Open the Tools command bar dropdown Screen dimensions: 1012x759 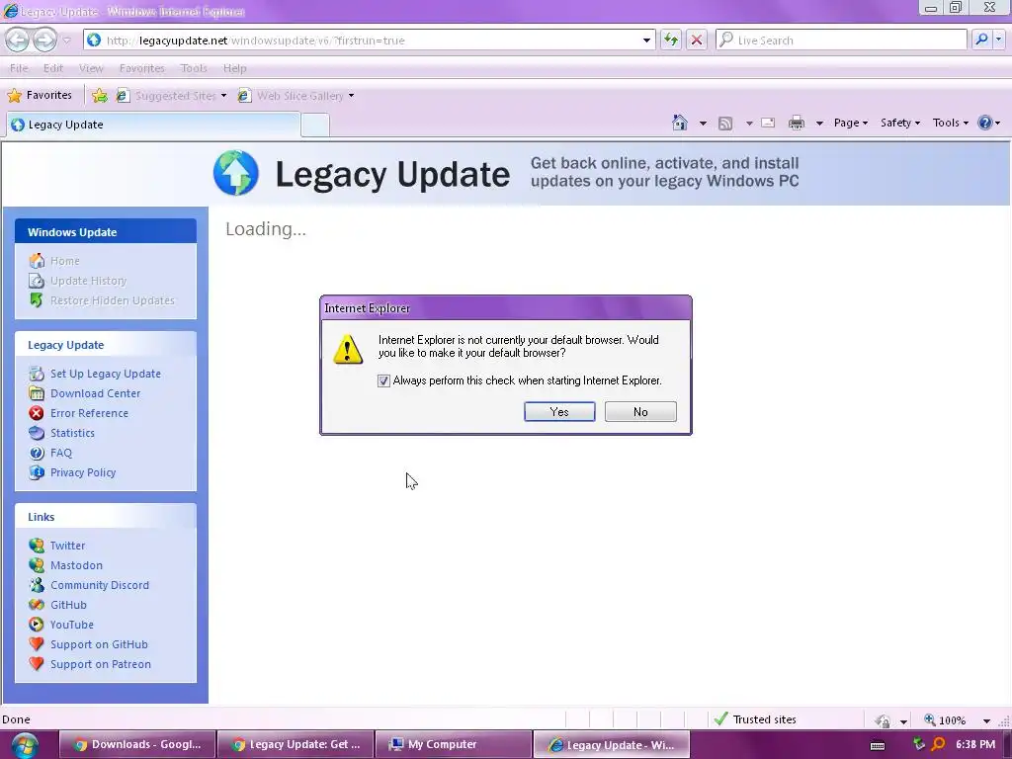[950, 123]
